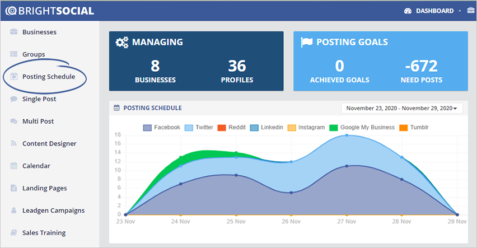Click the Multi Post chat bubbles icon
Viewport: 477px width, 248px height.
(x=14, y=121)
